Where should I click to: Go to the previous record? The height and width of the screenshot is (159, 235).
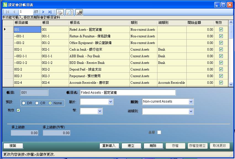(x=14, y=12)
